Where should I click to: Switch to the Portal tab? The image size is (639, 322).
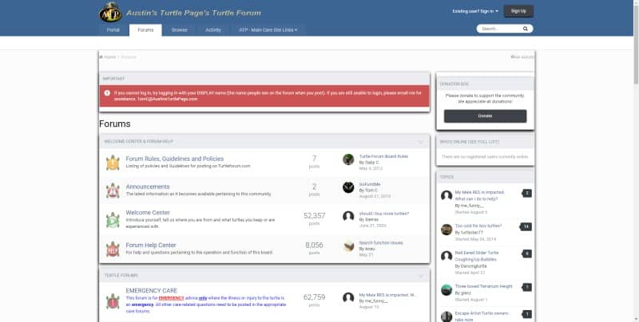[113, 30]
